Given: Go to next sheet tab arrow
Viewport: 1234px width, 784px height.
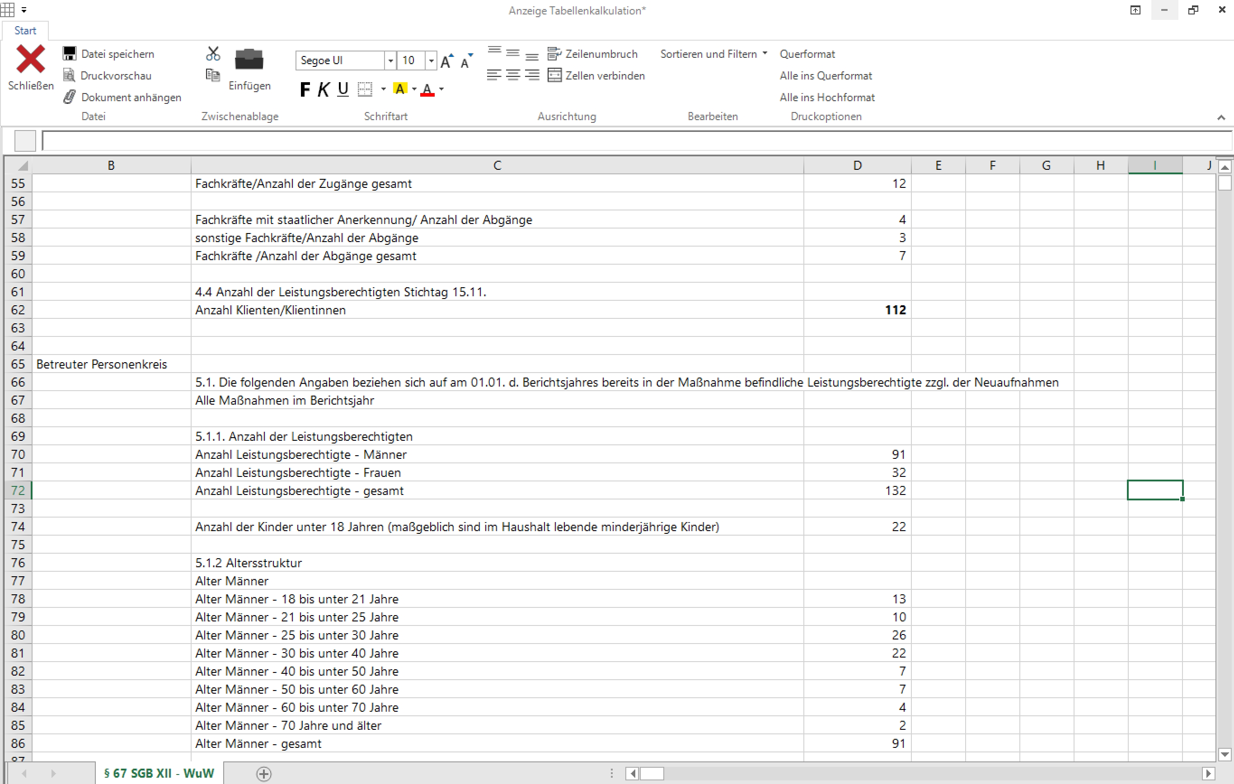Looking at the screenshot, I should point(53,773).
